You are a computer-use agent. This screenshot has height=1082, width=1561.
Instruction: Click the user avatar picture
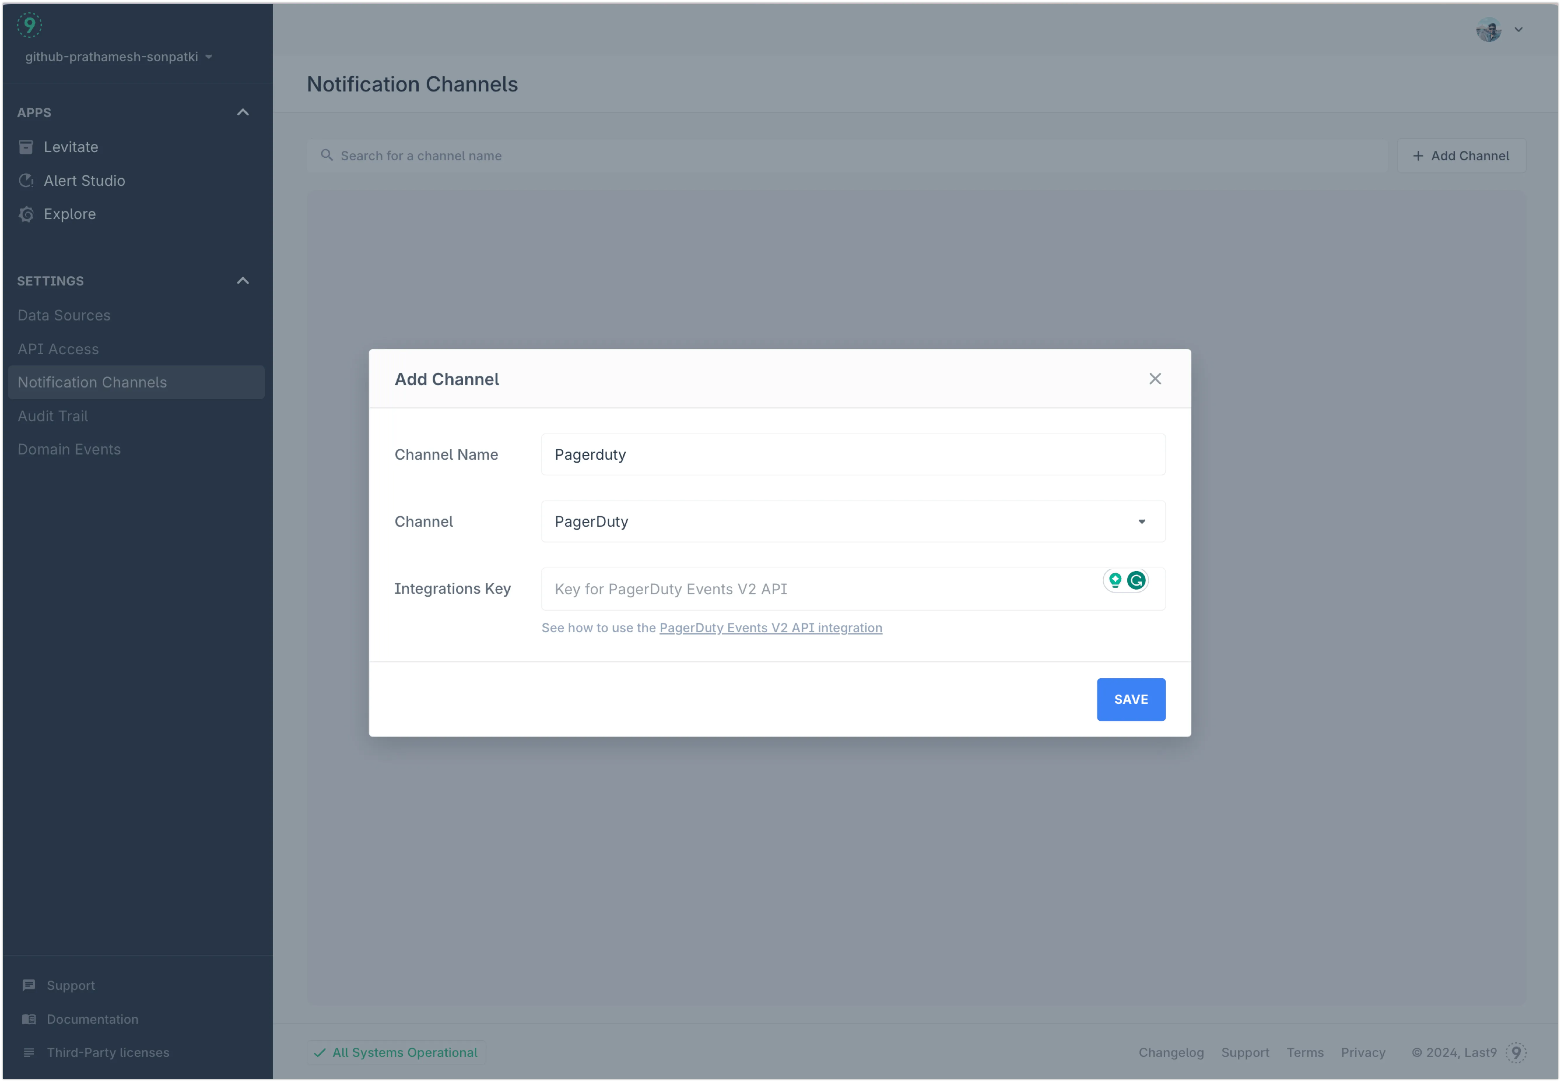coord(1488,29)
